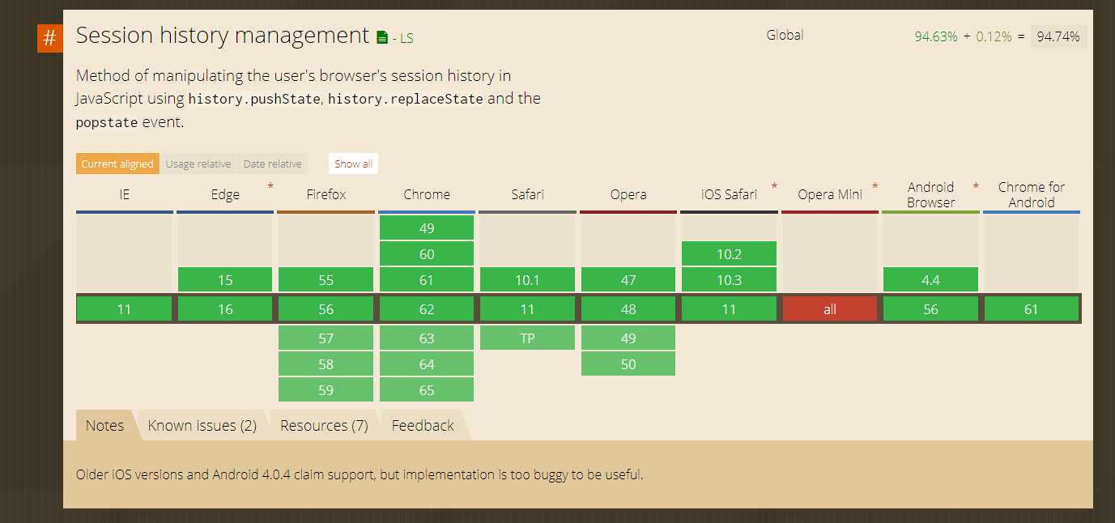Switch to Usage relative view
Image resolution: width=1115 pixels, height=523 pixels.
coord(198,164)
